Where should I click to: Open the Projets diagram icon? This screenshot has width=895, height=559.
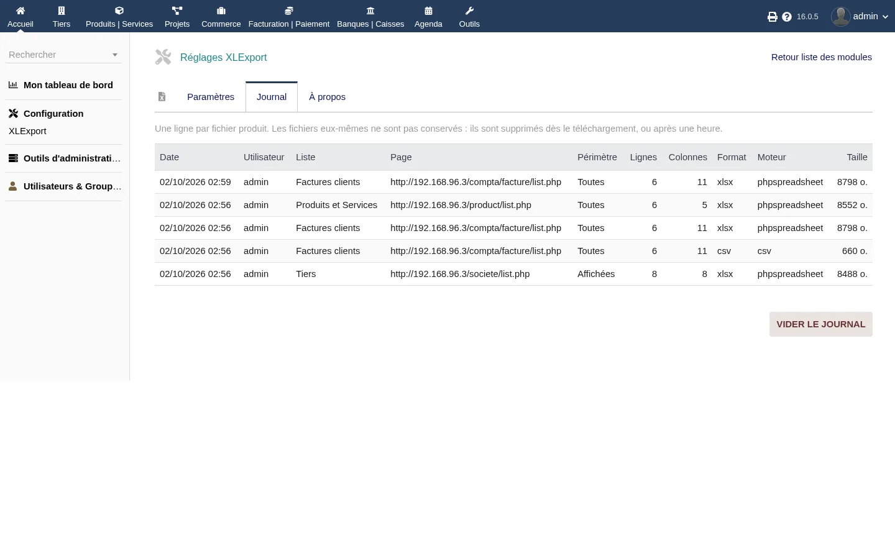(x=177, y=11)
